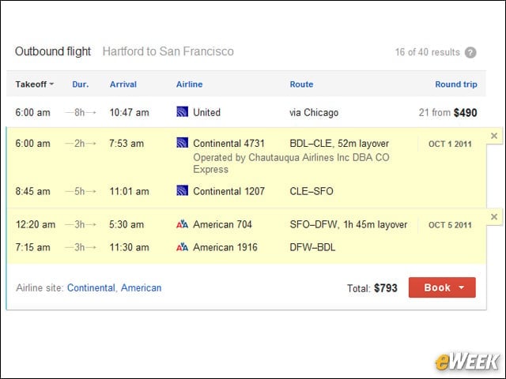Click the Continental 4731 logo icon
Screen dimensions: 506x379
tap(183, 143)
